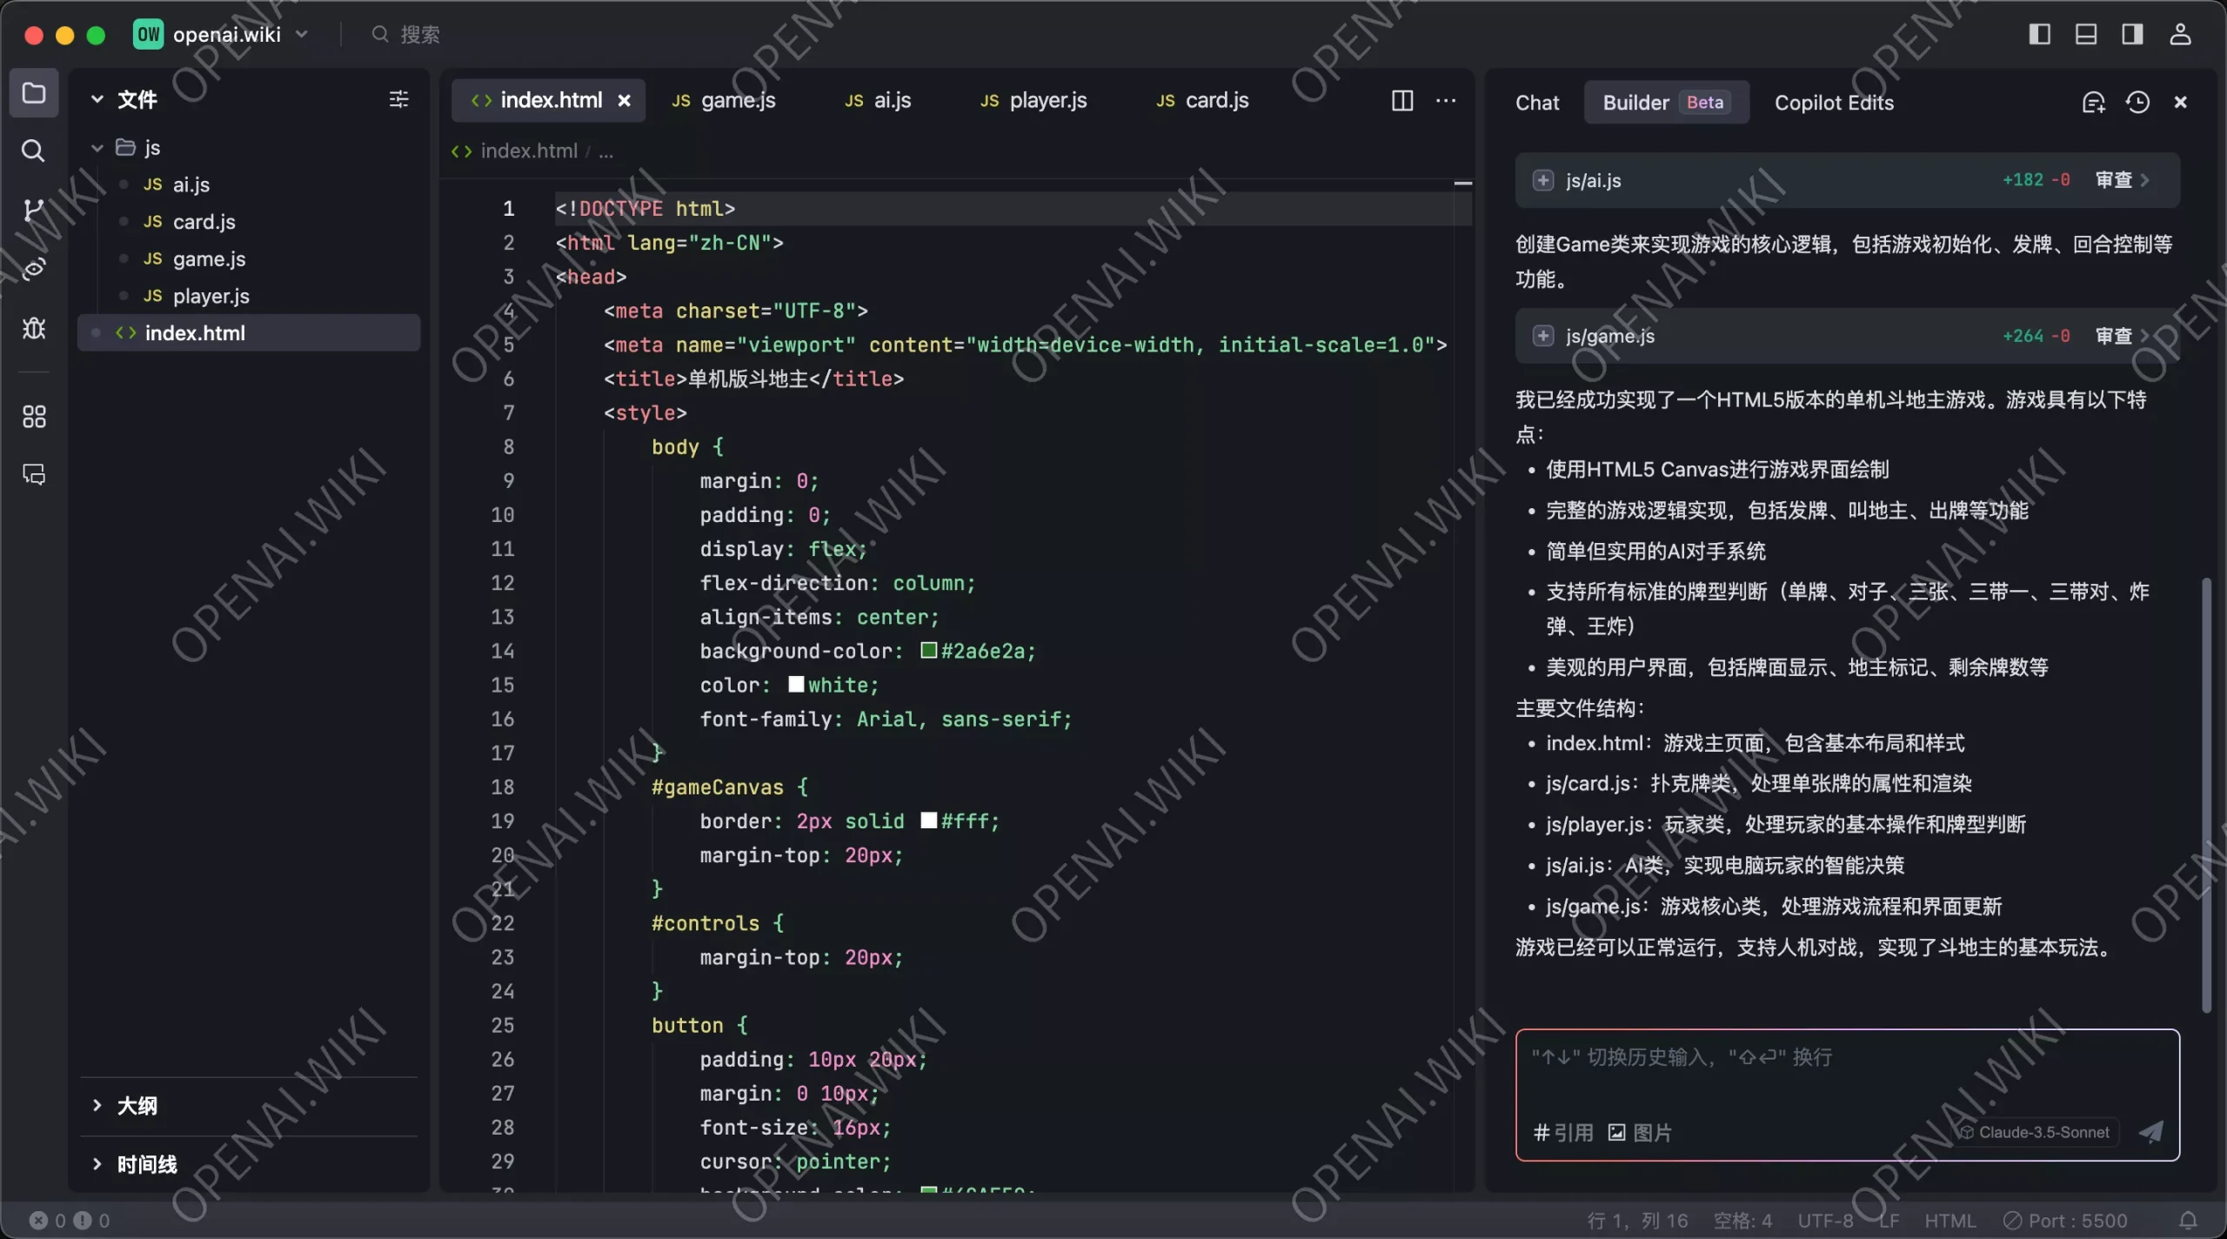Open the chat bubbles icon in the activity bar

point(33,474)
